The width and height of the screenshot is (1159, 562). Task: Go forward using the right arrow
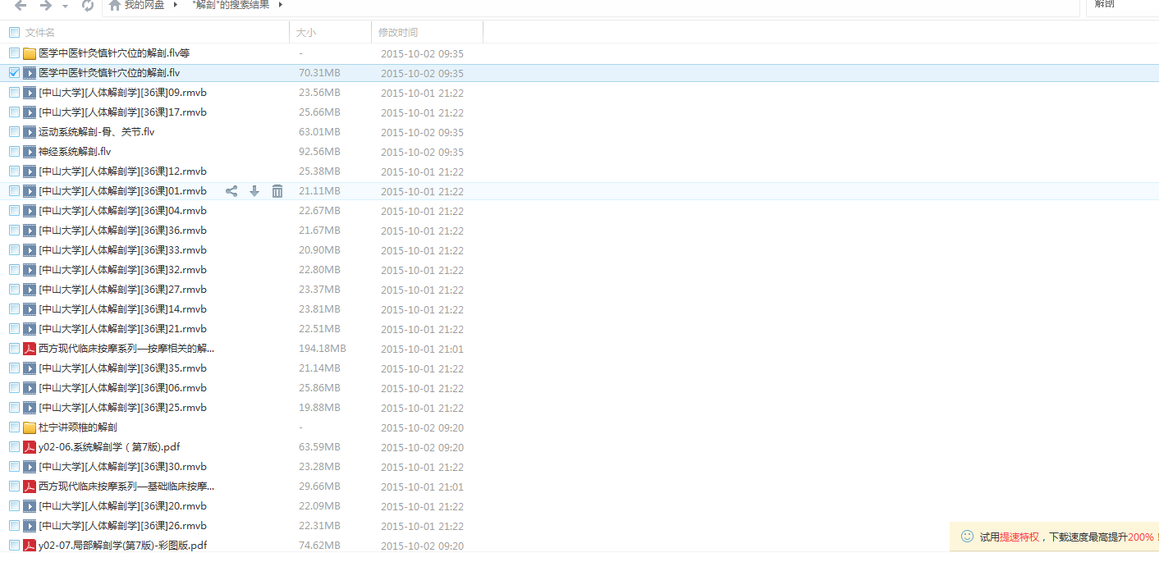[x=45, y=6]
